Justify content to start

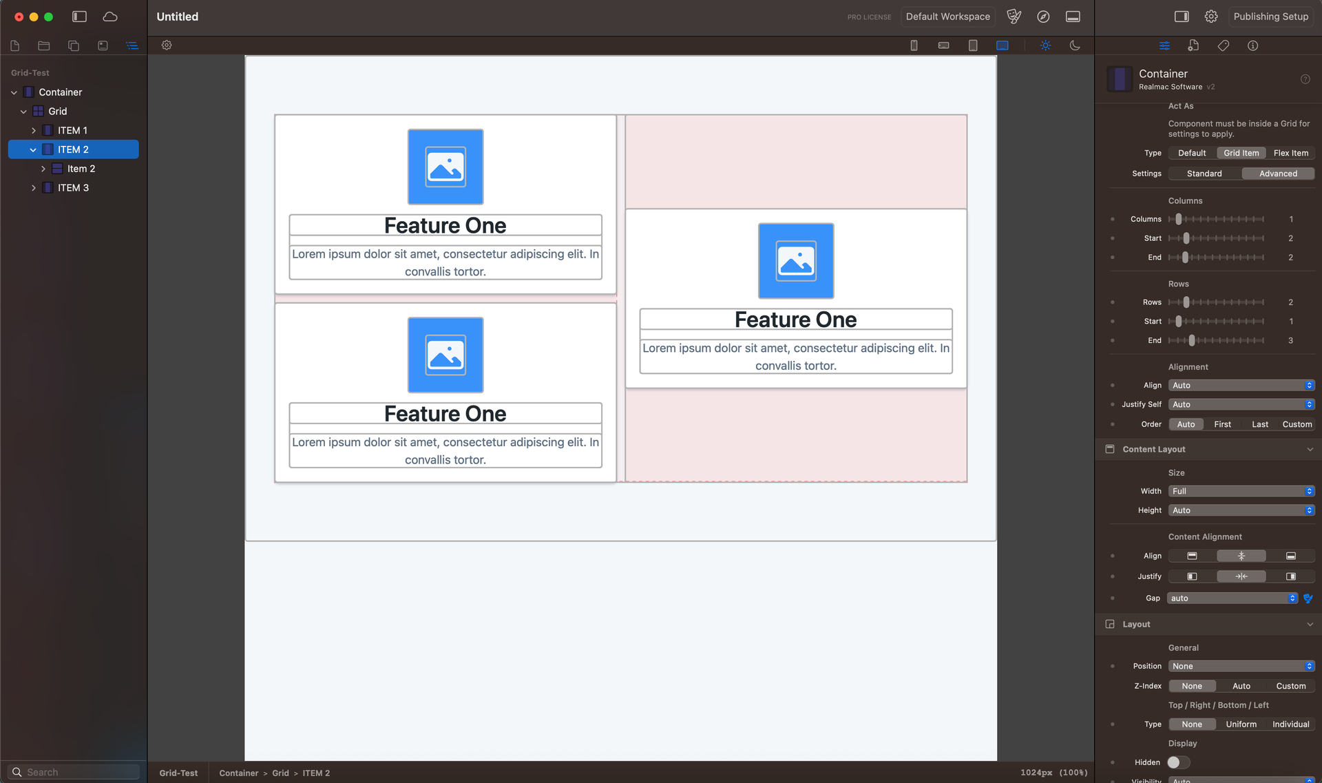pyautogui.click(x=1192, y=577)
